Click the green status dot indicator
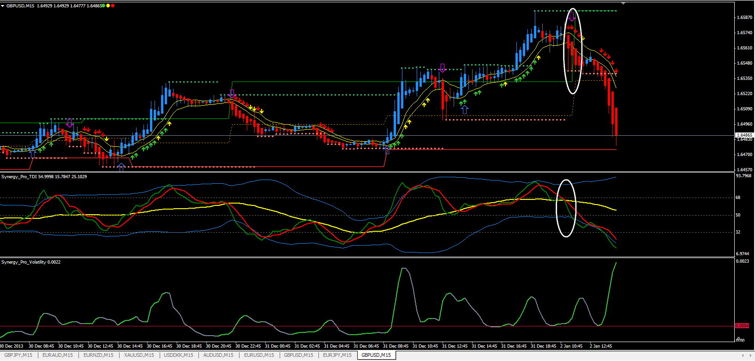 104,6
